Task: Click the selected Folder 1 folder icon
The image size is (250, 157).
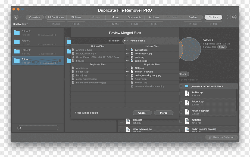Action: tap(17, 61)
